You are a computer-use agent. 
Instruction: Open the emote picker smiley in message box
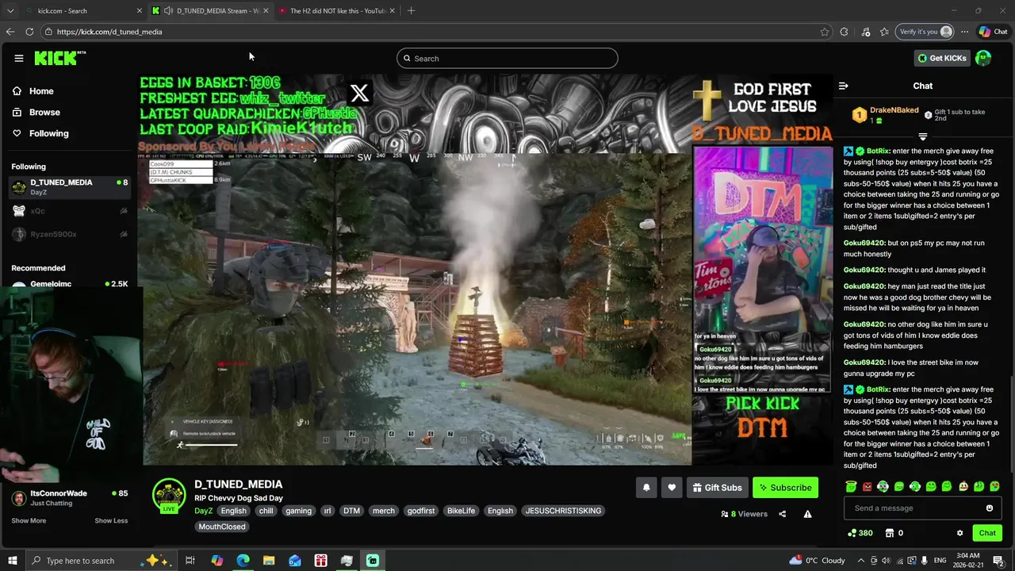[x=990, y=508]
